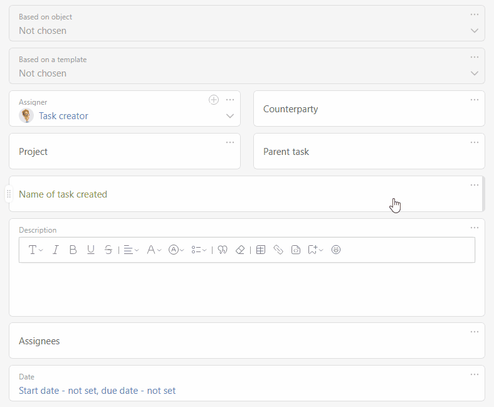Viewport: 494px width, 407px height.
Task: Apply underline in the Description editor
Action: click(91, 250)
